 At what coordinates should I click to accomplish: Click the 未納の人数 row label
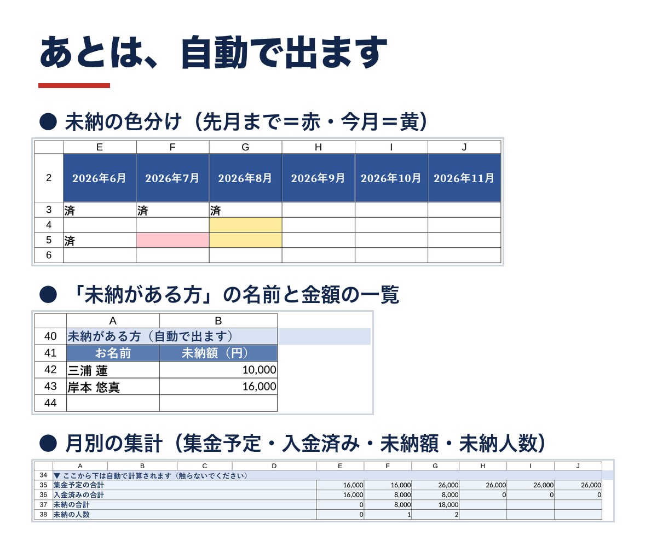tap(185, 515)
